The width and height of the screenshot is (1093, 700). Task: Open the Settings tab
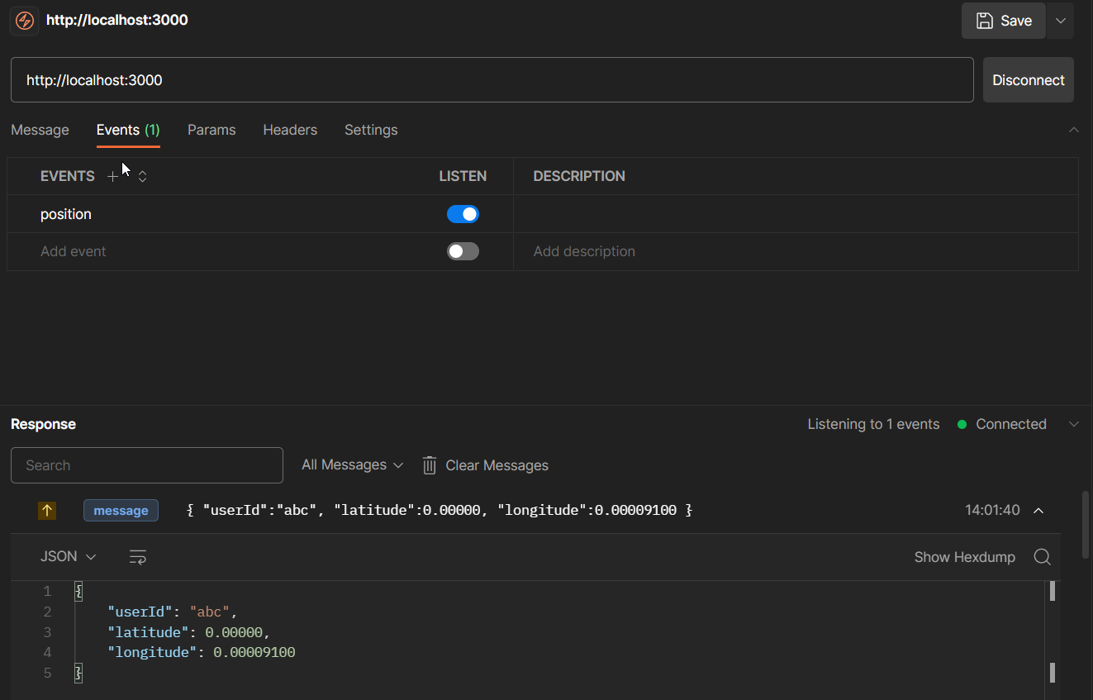point(371,130)
